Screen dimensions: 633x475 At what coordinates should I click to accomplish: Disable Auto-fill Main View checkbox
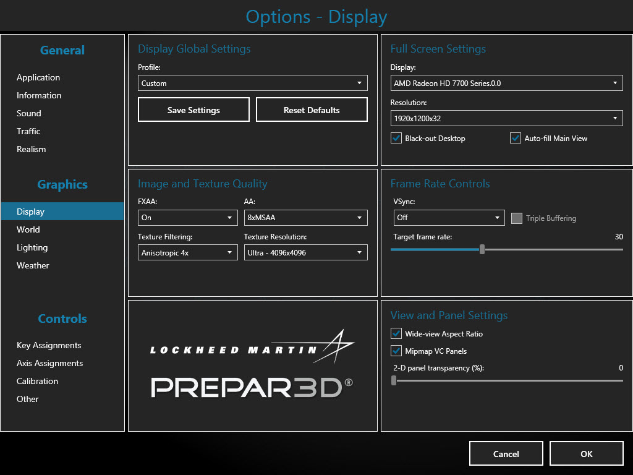tap(516, 139)
